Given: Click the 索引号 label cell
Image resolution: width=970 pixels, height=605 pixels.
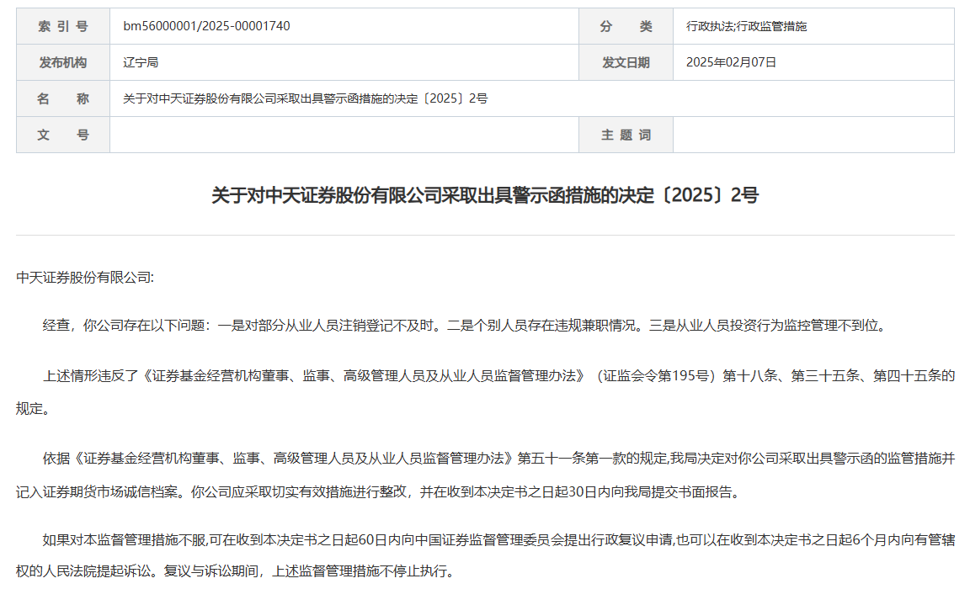Looking at the screenshot, I should coord(63,26).
